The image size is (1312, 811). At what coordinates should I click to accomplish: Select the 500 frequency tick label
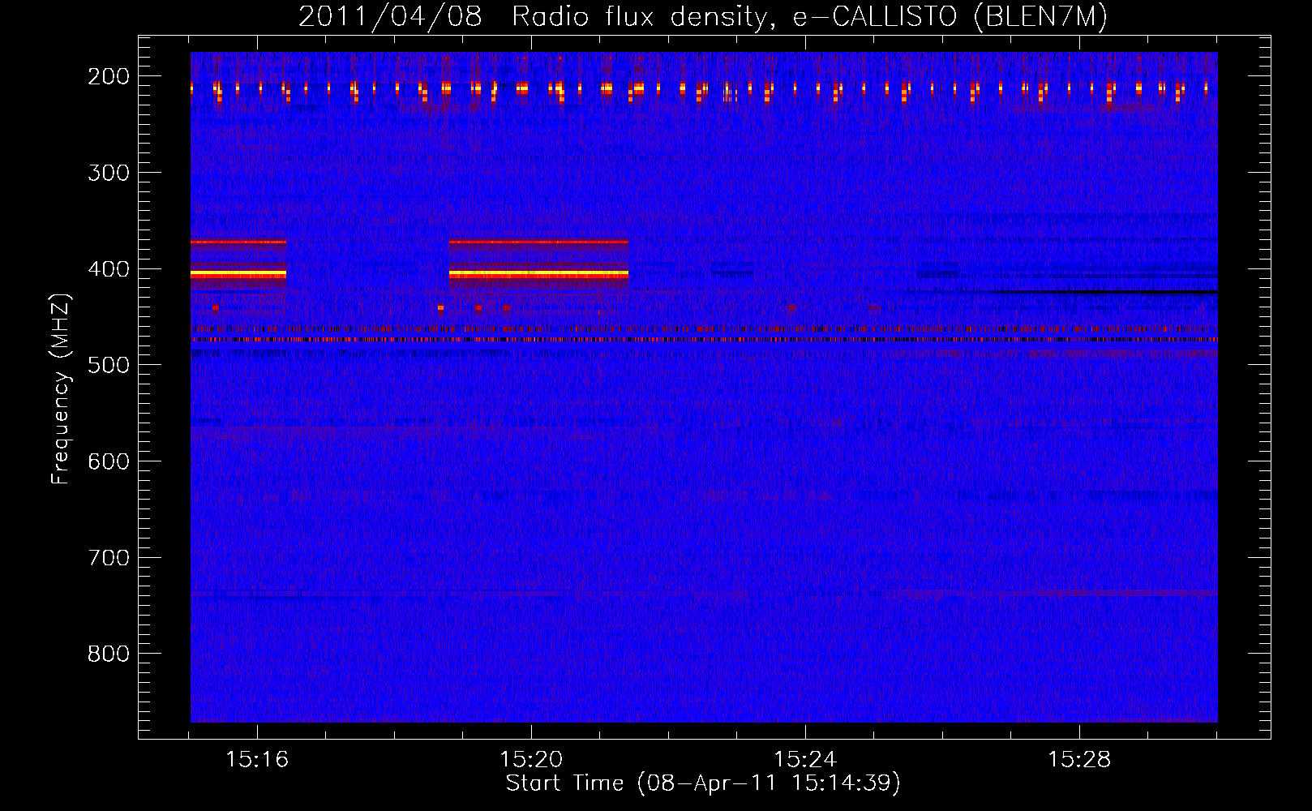(x=109, y=365)
